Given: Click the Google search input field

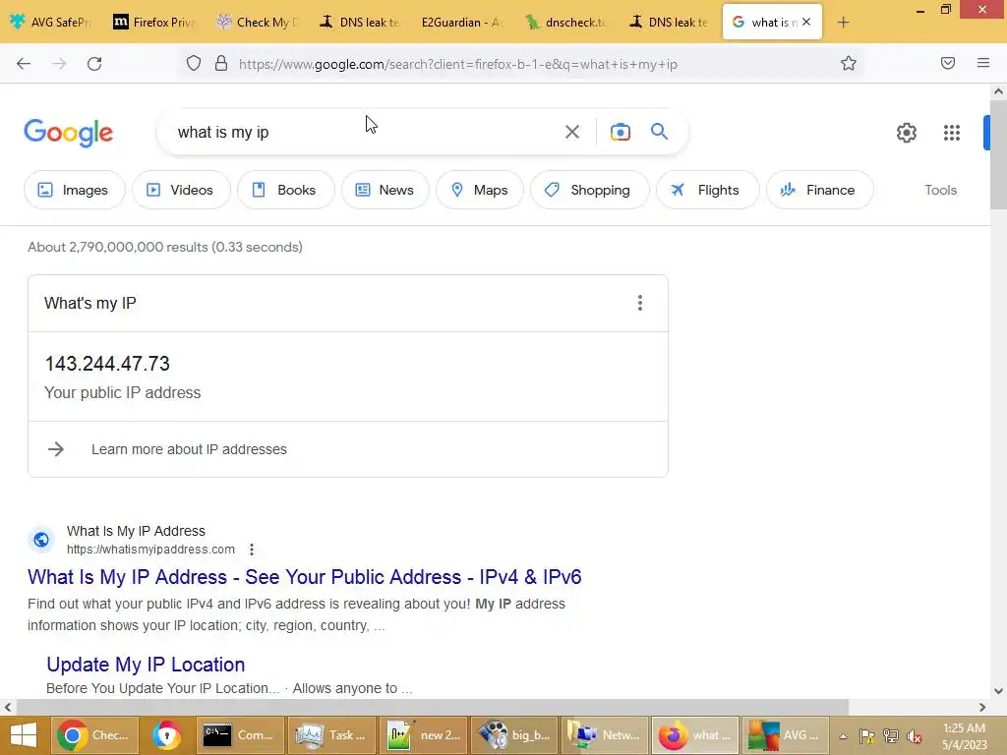Looking at the screenshot, I should (x=363, y=133).
